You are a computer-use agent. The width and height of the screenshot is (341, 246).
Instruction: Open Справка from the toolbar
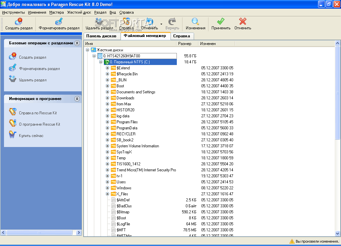pyautogui.click(x=126, y=22)
